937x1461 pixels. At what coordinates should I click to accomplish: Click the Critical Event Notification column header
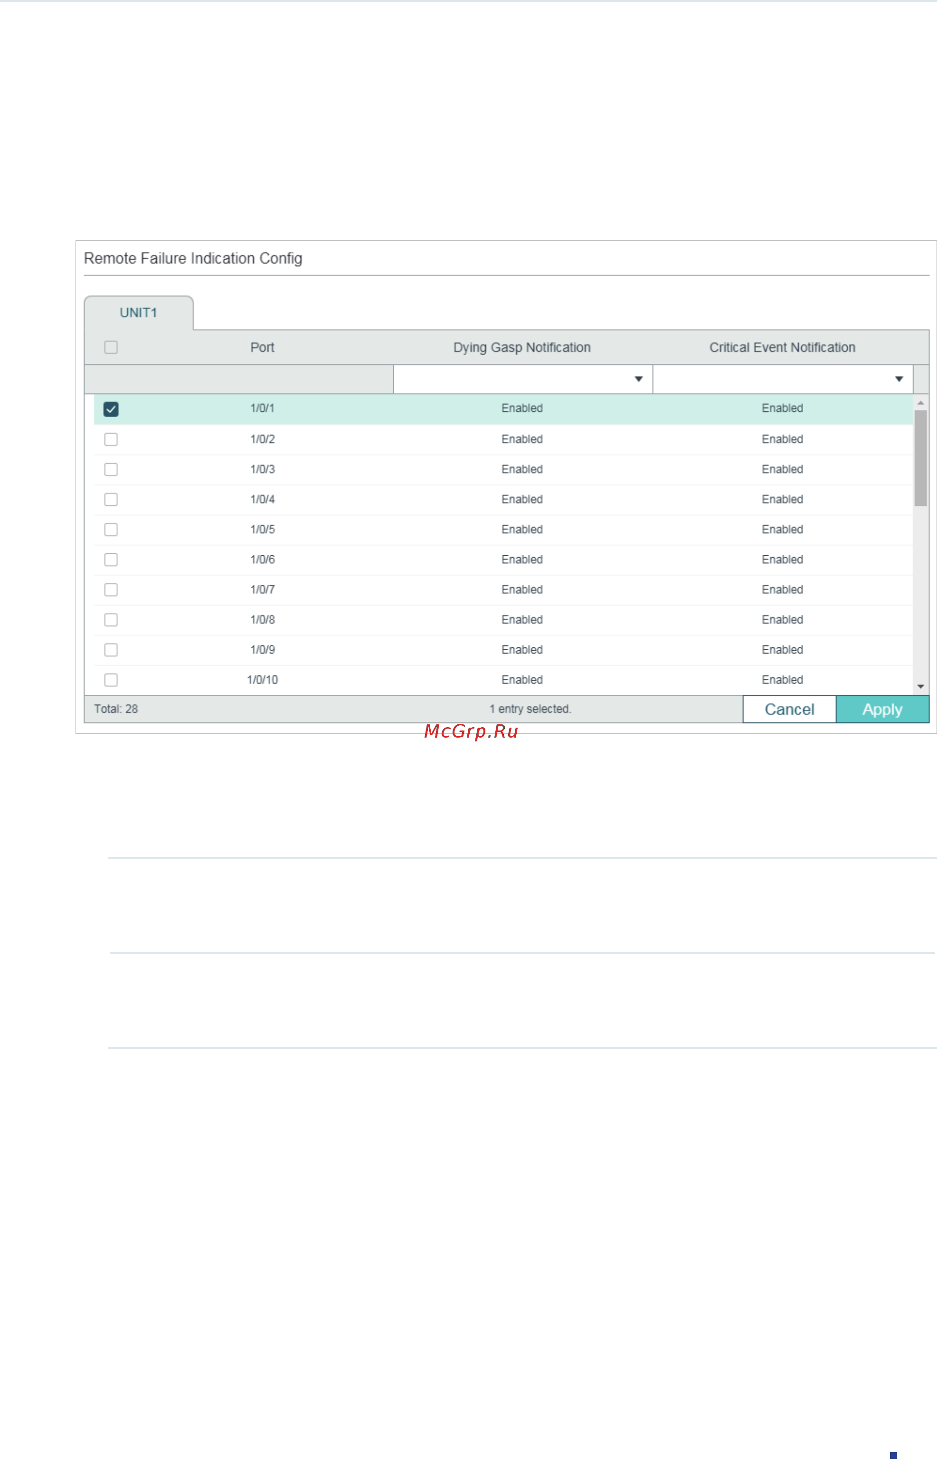tap(783, 348)
